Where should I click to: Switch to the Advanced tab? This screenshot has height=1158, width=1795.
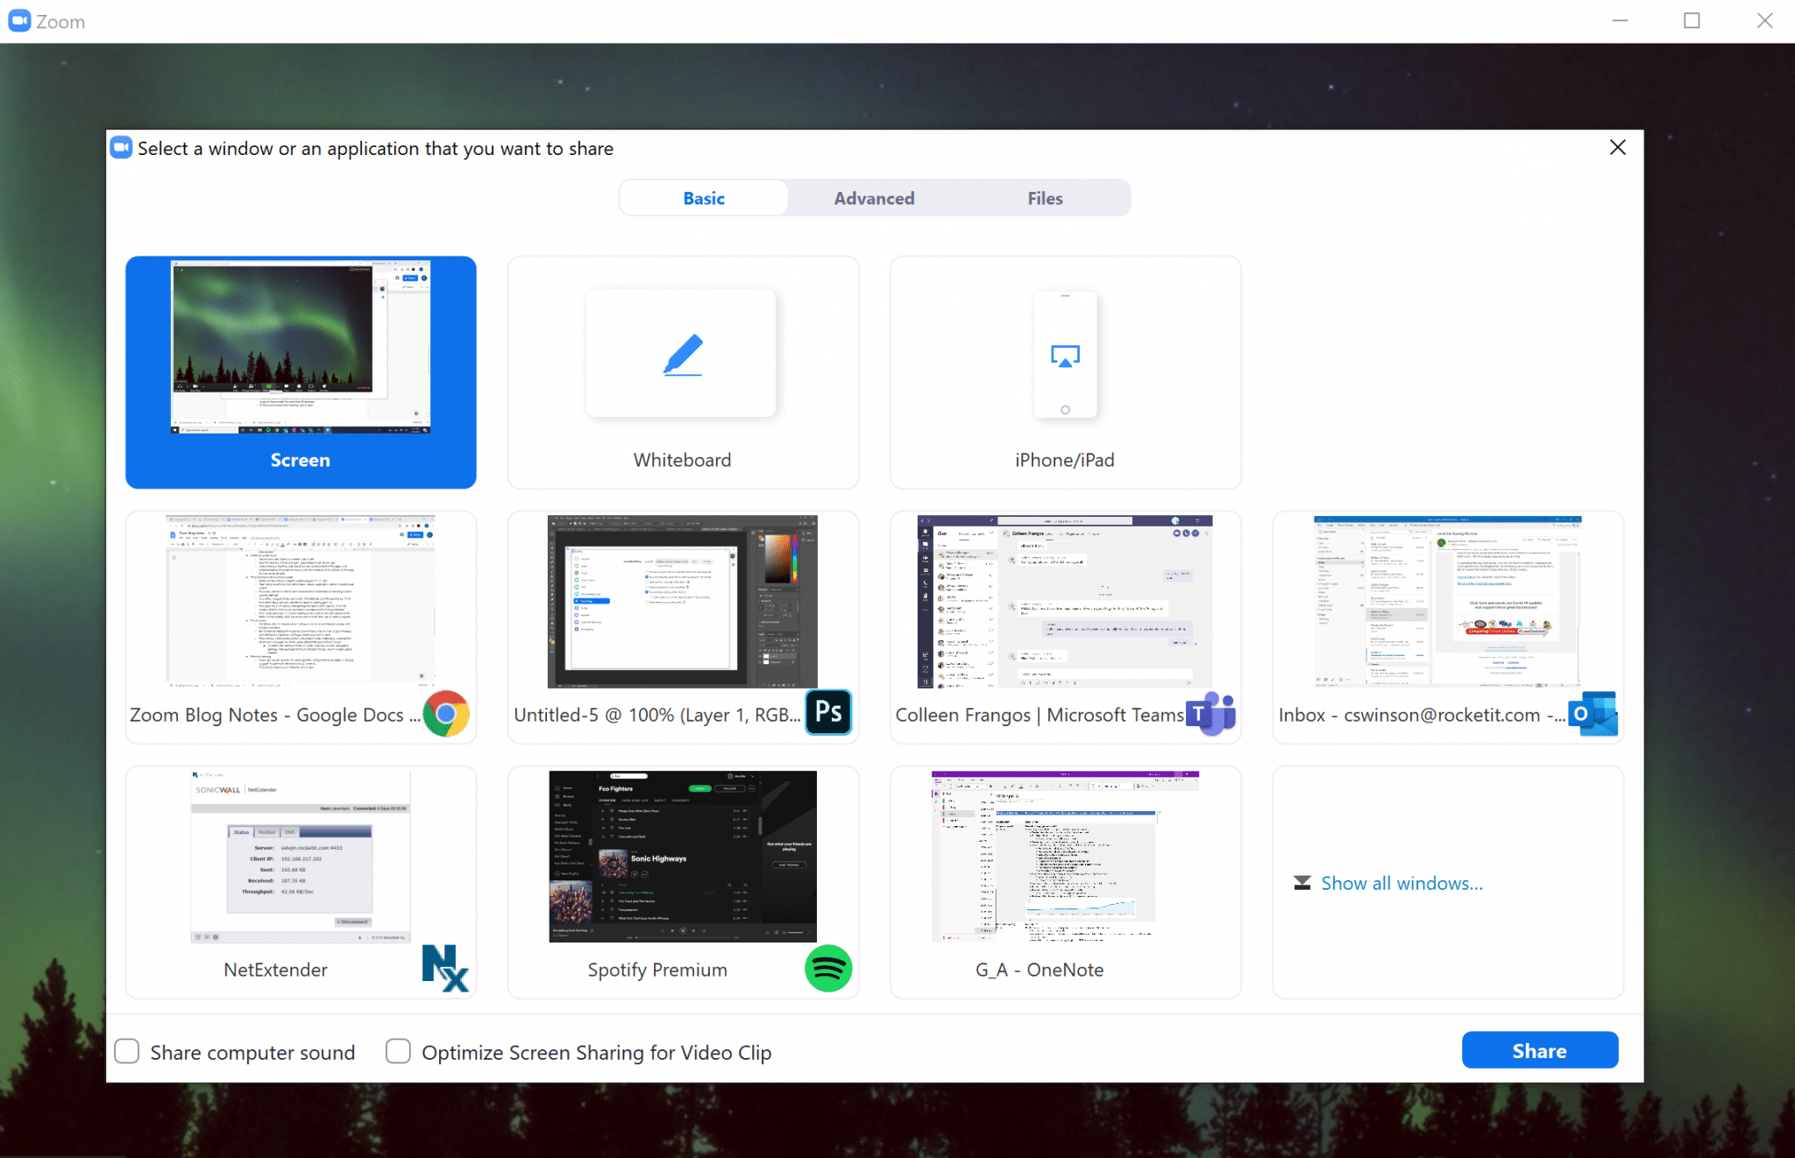tap(874, 198)
